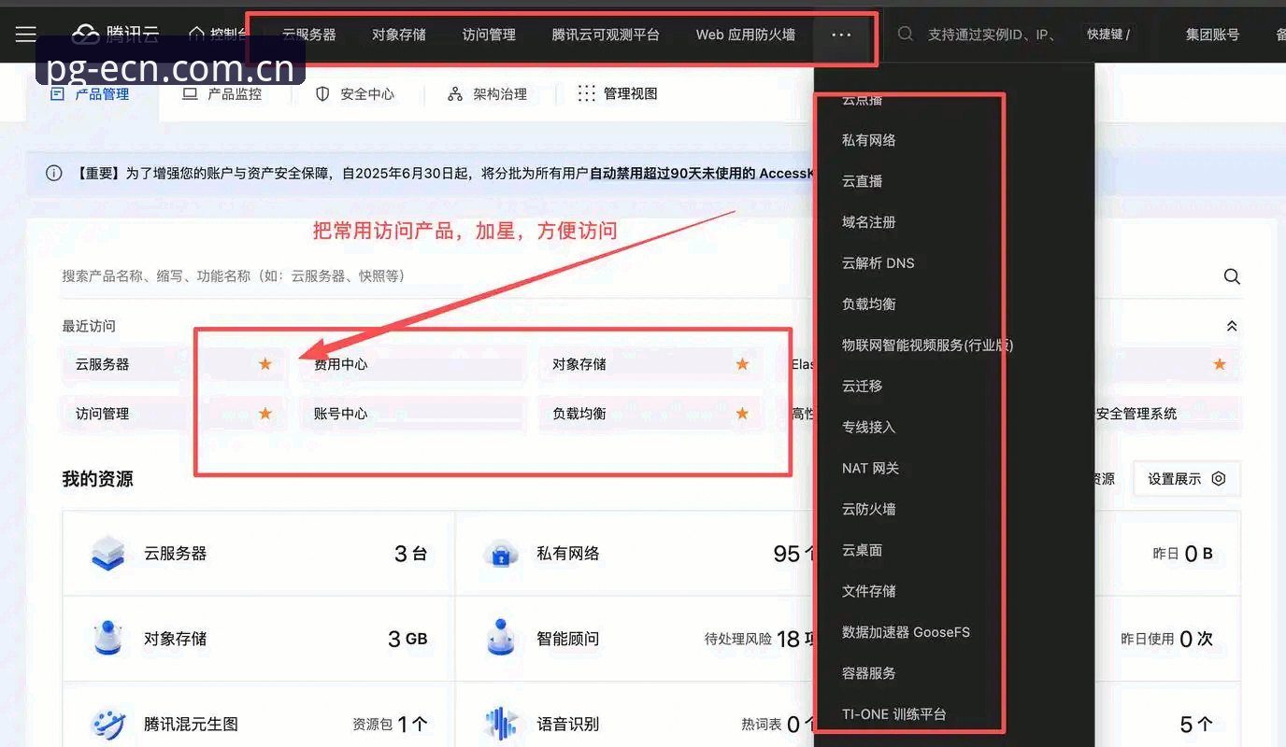Select 物联网智能视频服务 from dropdown list
1286x747 pixels.
click(928, 345)
